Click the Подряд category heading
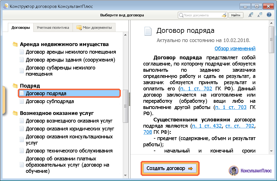This screenshot has width=277, height=181. (30, 86)
